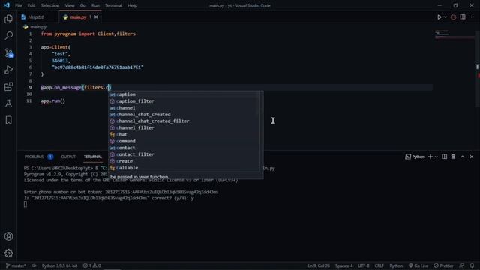The width and height of the screenshot is (480, 270).
Task: Open the Selection menu
Action: point(50,5)
